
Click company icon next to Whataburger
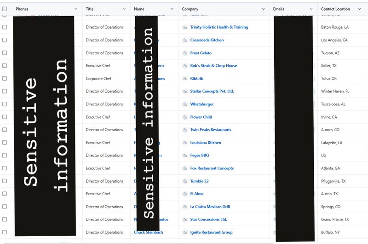(185, 104)
